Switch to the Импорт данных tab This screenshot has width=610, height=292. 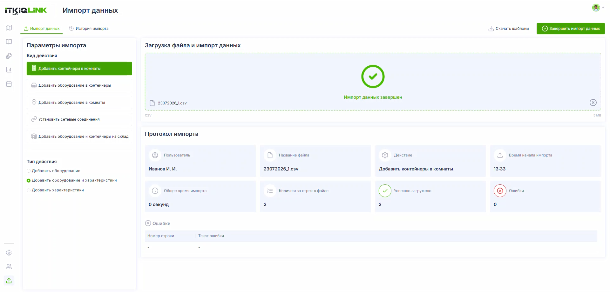pos(42,29)
